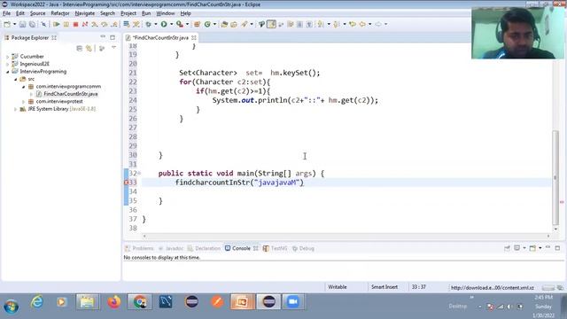Open the Source menu
This screenshot has width=567, height=319.
click(37, 13)
